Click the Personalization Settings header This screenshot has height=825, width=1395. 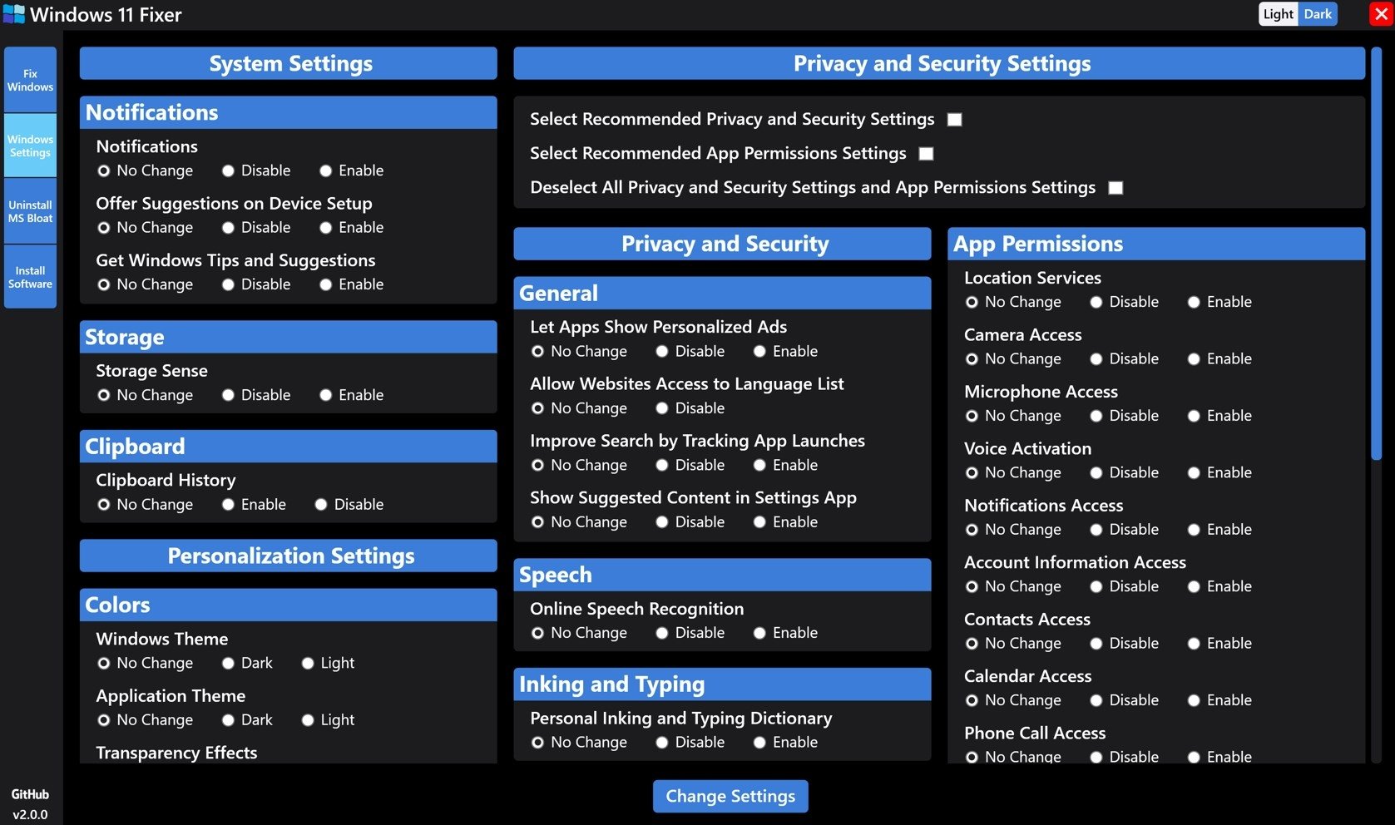[x=289, y=556]
